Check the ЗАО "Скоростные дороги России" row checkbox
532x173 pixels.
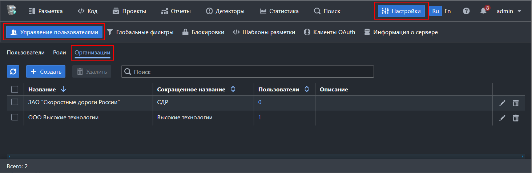[x=15, y=102]
